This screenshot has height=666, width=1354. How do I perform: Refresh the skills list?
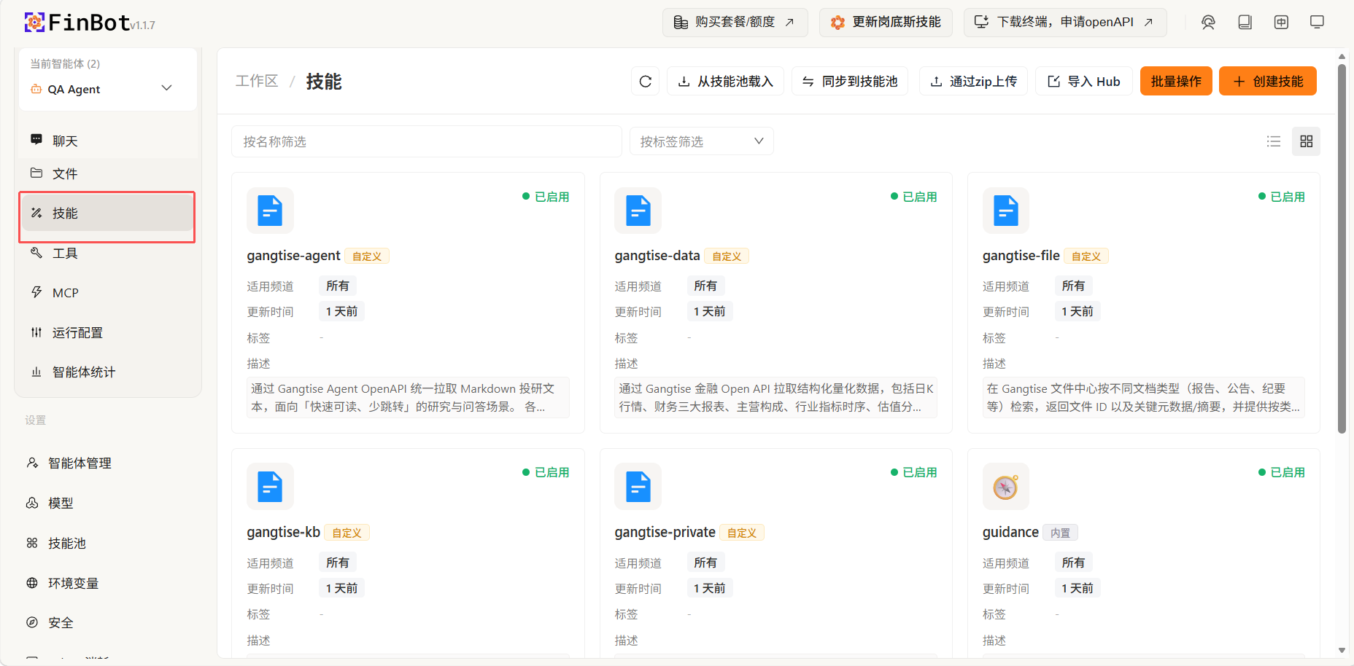click(x=645, y=81)
